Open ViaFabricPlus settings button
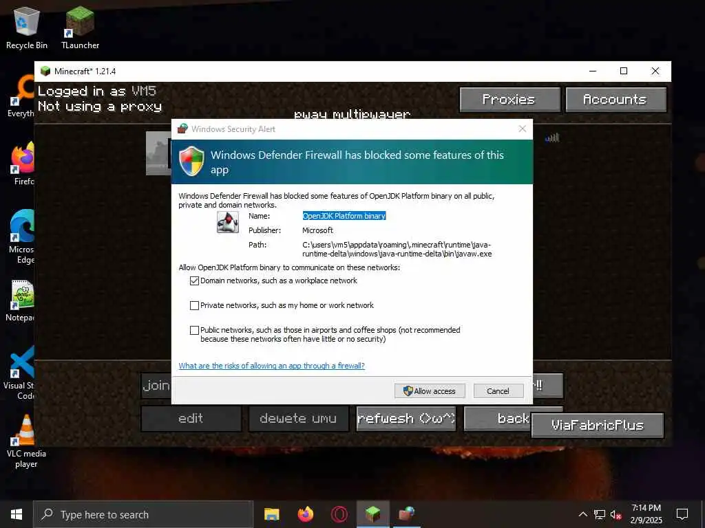This screenshot has width=705, height=528. pyautogui.click(x=597, y=425)
